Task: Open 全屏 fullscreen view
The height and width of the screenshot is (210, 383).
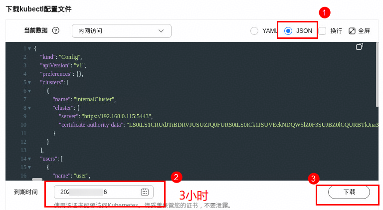Action: [359, 31]
